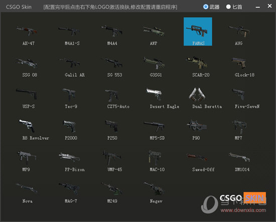
Task: Minimize the CSGO Skin window
Action: pos(258,7)
